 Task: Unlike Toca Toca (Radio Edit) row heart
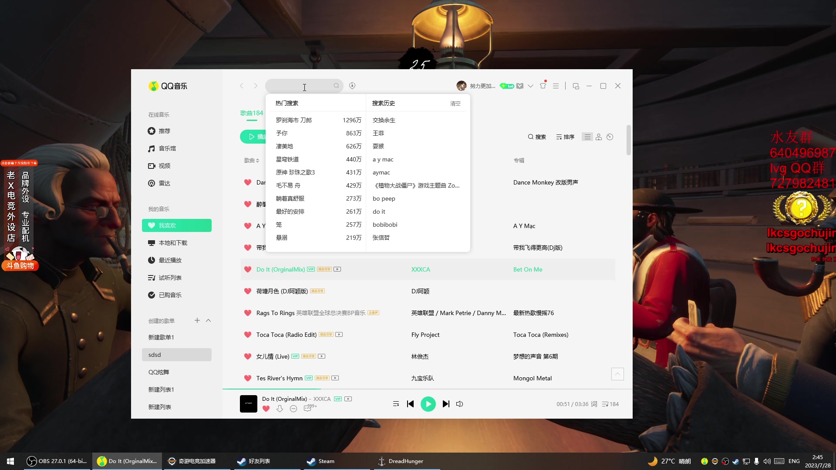point(248,335)
